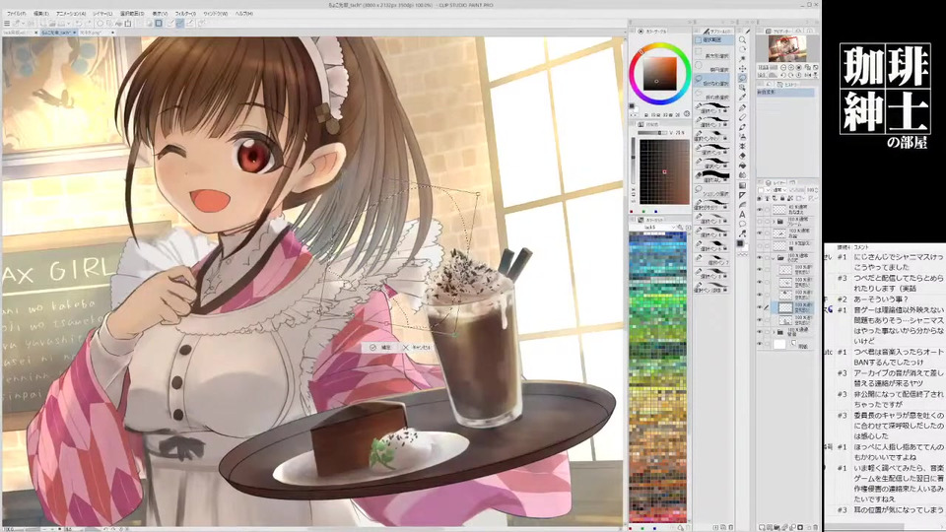Choose the selection eraser sub tool
Image resolution: width=946 pixels, height=532 pixels.
click(712, 176)
